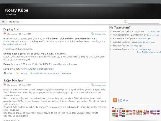161x121 pixels.
Task: Select the Spanish flag in Translator
Action: pyautogui.click(x=141, y=111)
